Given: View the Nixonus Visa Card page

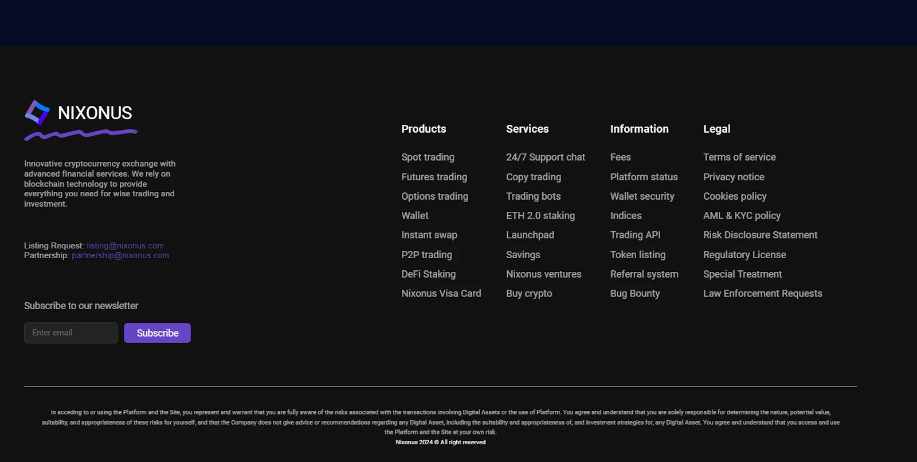Looking at the screenshot, I should pos(441,294).
